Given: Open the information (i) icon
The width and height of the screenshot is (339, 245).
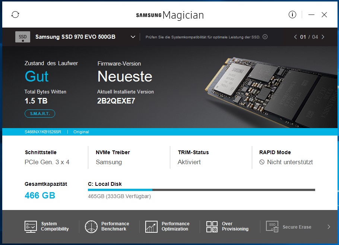Looking at the screenshot, I should (x=292, y=15).
